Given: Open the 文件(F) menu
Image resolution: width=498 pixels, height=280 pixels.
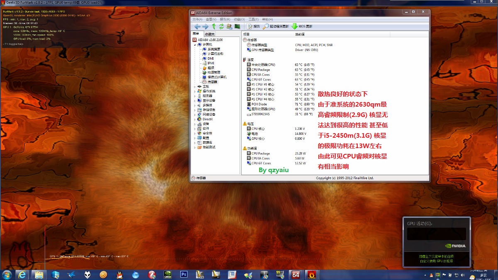Looking at the screenshot, I should [197, 19].
